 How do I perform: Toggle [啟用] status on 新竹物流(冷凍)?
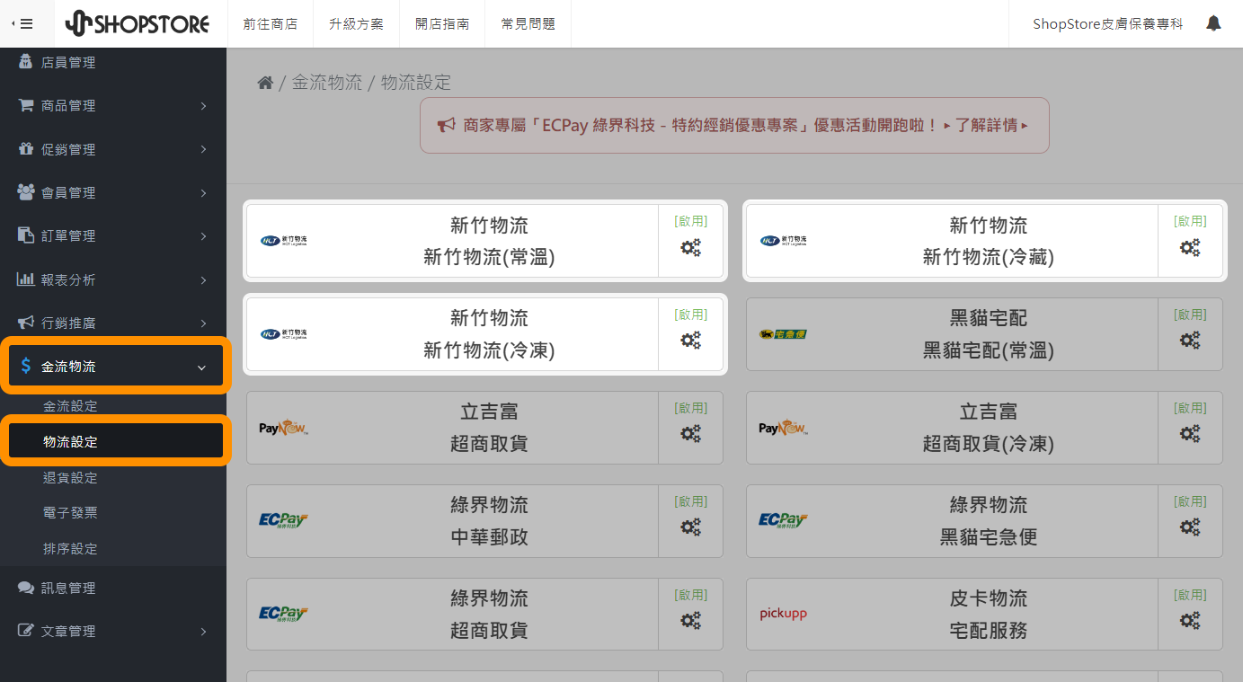690,314
